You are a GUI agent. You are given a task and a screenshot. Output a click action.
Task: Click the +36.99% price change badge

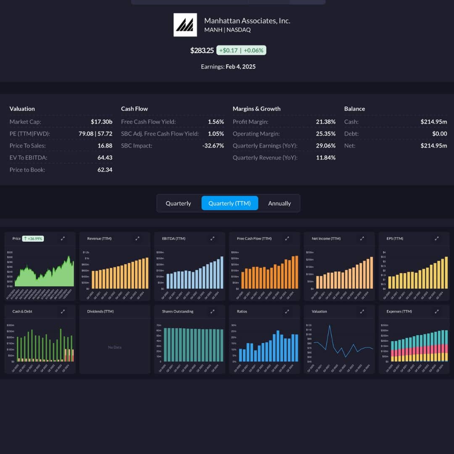[x=33, y=239]
